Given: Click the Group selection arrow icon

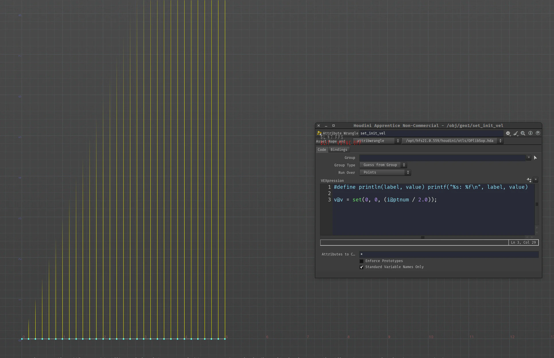Looking at the screenshot, I should [x=535, y=158].
